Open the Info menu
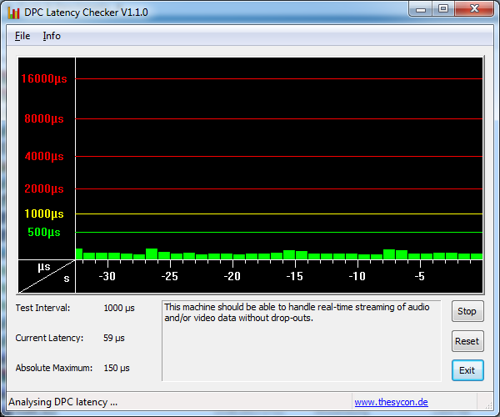Image resolution: width=500 pixels, height=417 pixels. click(52, 36)
